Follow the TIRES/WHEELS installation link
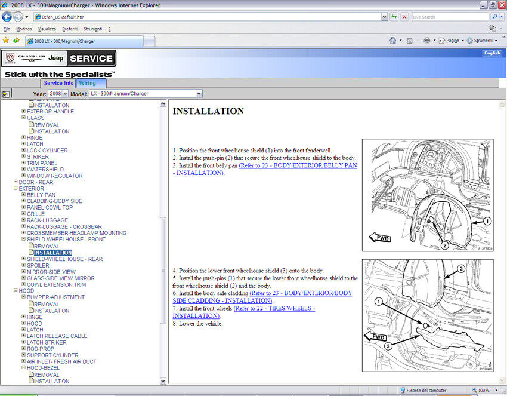 [274, 308]
